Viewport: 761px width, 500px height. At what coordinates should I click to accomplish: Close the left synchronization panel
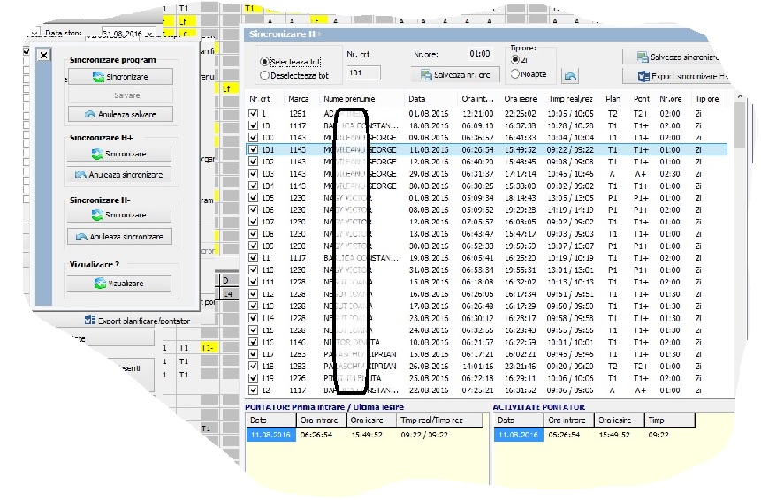43,56
